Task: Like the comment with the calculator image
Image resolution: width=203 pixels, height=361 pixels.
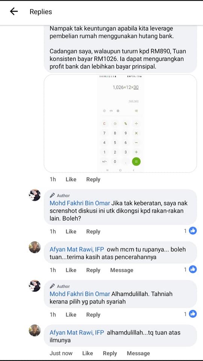Action: pyautogui.click(x=71, y=179)
